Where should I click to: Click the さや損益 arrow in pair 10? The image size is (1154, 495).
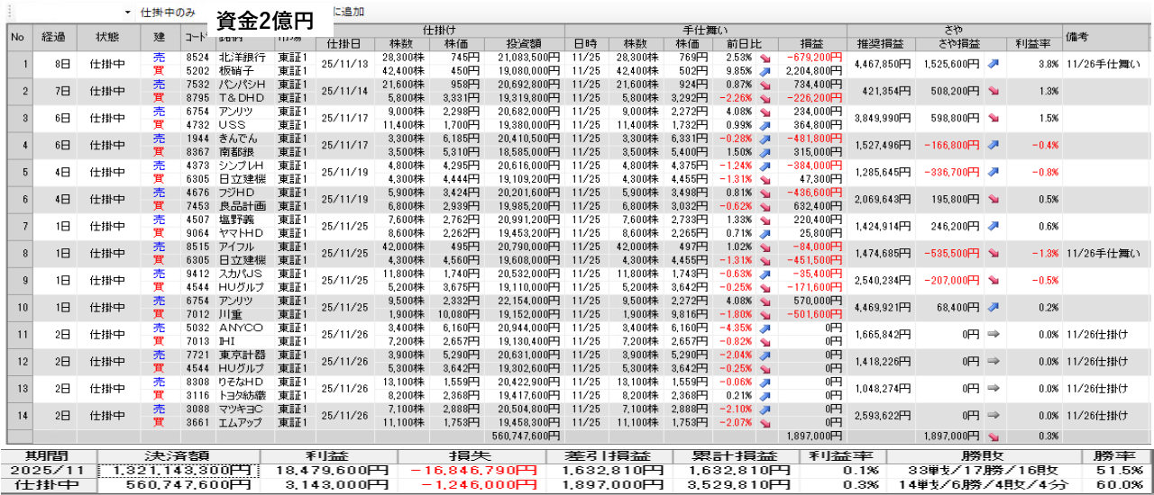(993, 307)
